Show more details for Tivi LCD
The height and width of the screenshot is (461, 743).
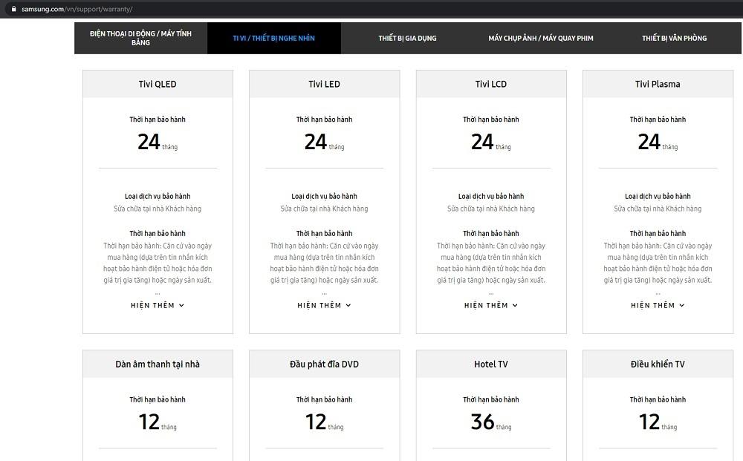coord(491,305)
